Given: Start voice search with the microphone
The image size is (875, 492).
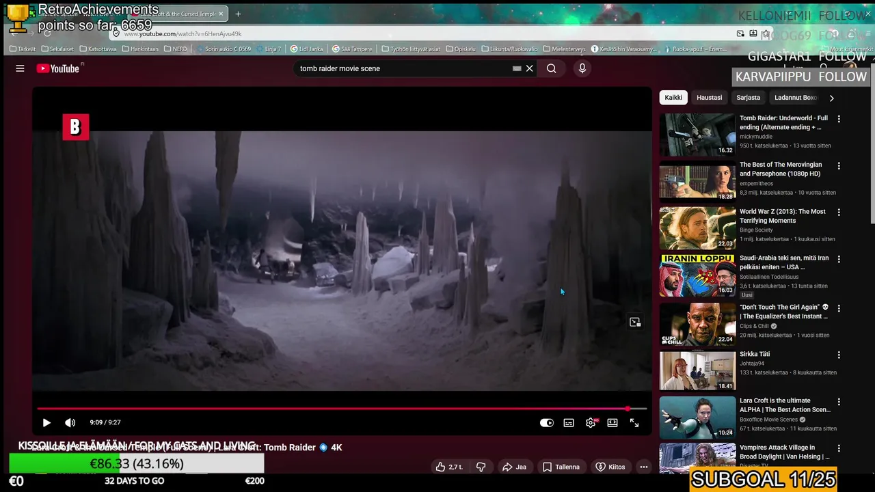Looking at the screenshot, I should click(x=582, y=68).
